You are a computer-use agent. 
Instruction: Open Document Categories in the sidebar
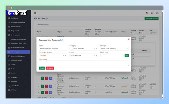coord(18,56)
